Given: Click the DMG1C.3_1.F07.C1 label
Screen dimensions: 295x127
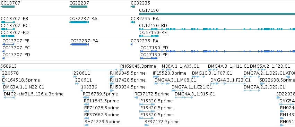Looking at the screenshot, I should coord(212,73).
